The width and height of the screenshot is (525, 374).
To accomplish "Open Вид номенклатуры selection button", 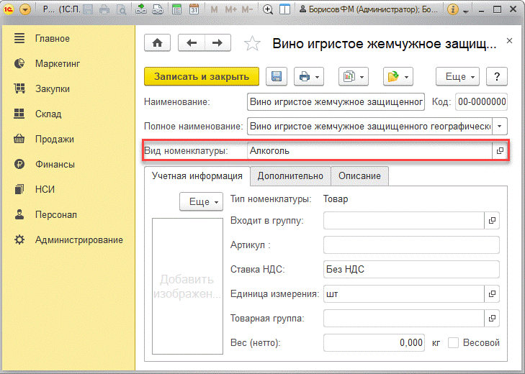I will (500, 151).
